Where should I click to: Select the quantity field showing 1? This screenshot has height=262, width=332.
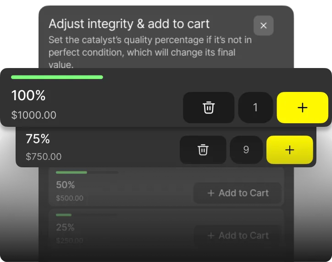tap(255, 108)
